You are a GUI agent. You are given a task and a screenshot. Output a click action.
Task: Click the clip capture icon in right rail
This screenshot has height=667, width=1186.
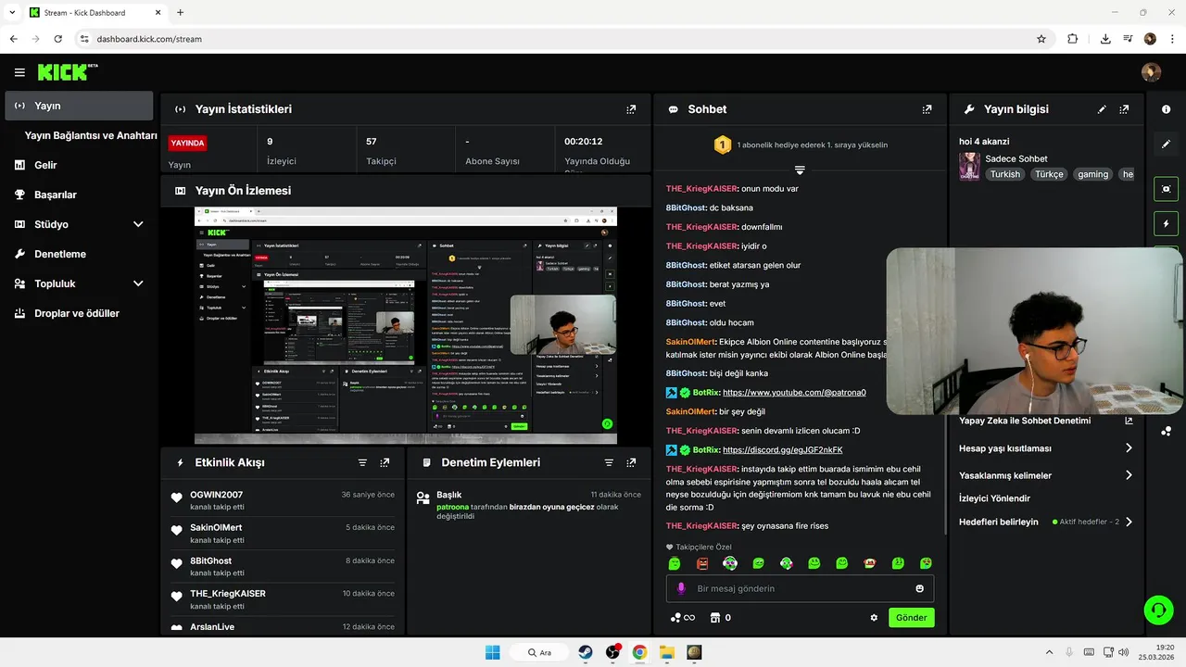click(1166, 188)
